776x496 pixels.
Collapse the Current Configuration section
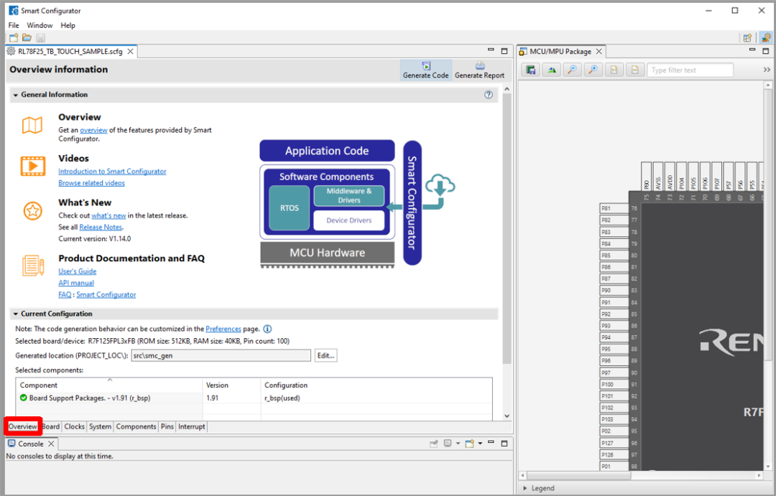point(16,314)
